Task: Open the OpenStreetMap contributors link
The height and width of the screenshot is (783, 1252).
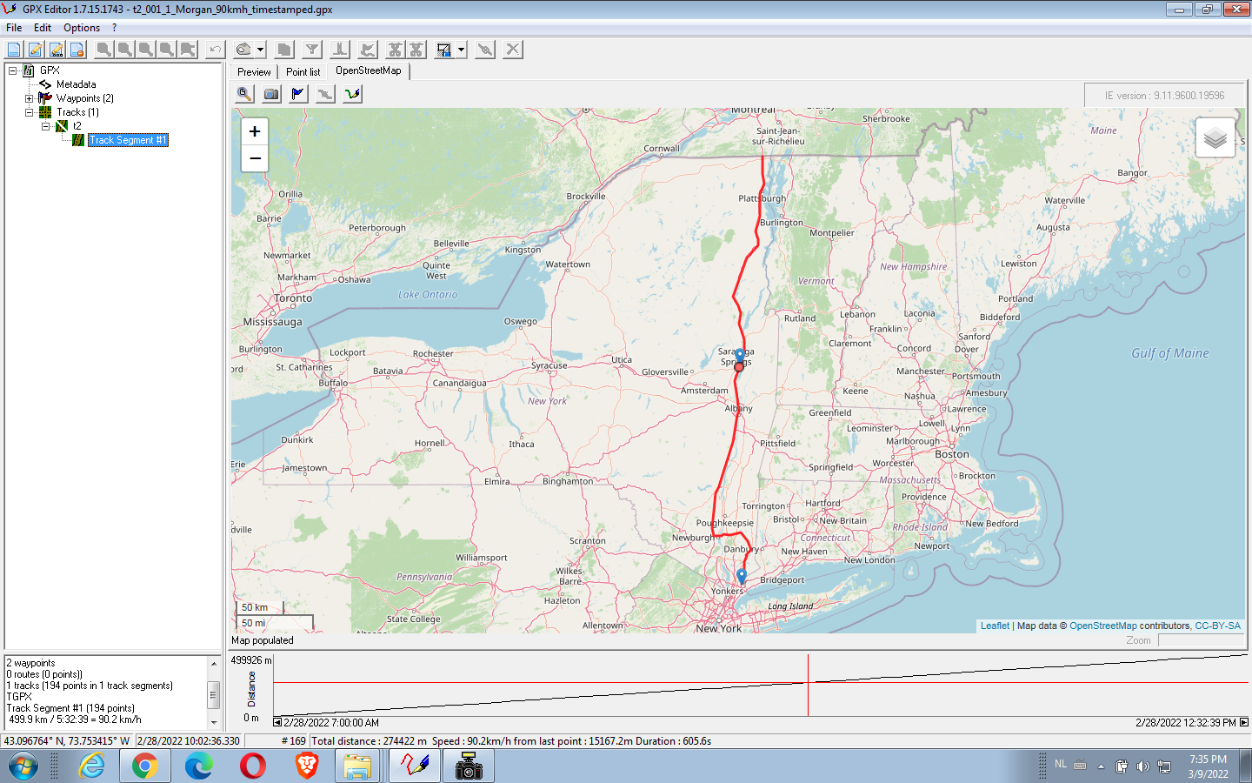Action: pos(1102,626)
